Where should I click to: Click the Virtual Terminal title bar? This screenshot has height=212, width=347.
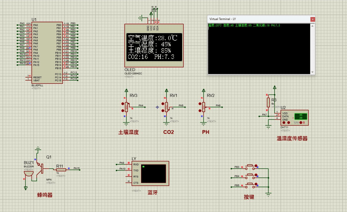[255, 19]
